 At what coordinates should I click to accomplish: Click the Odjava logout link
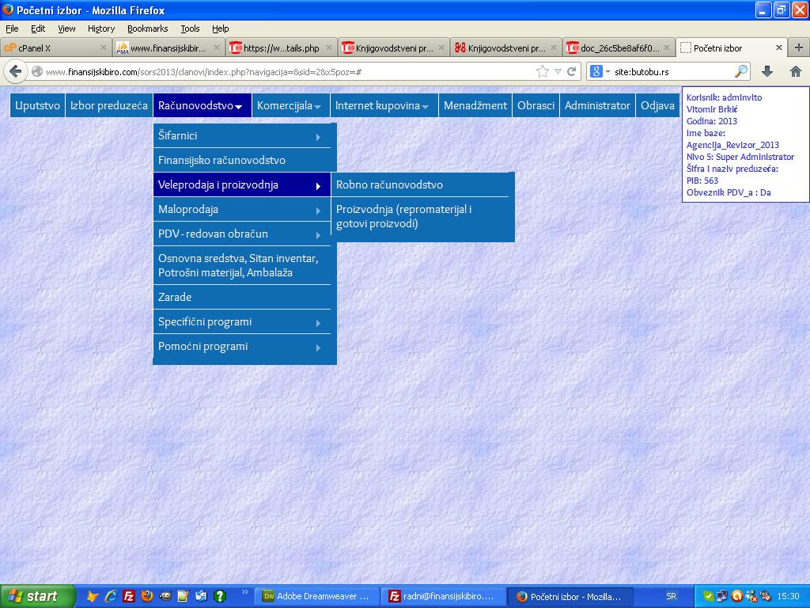click(657, 105)
